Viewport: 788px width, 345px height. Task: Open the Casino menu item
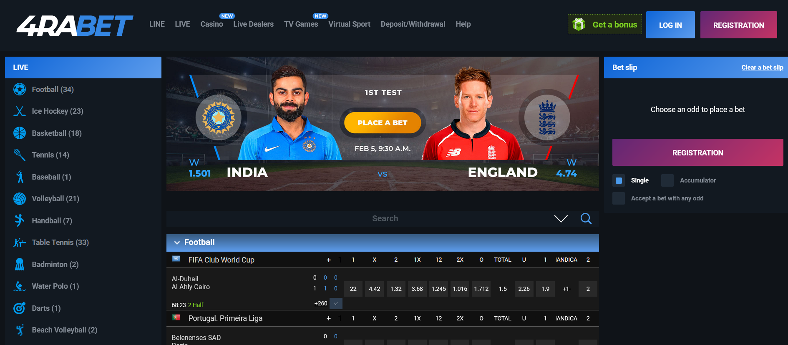211,24
